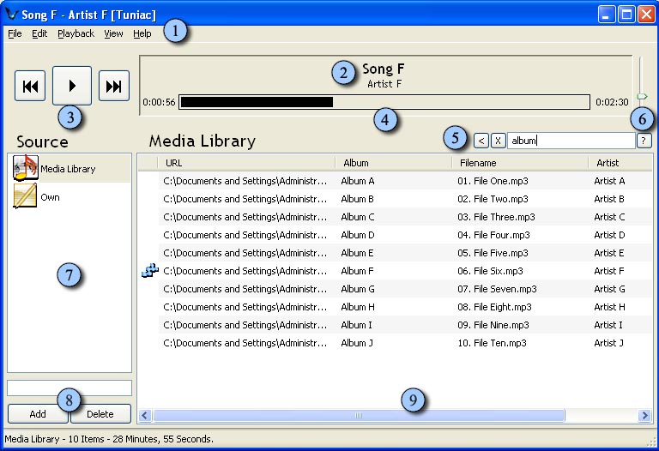Select Media Library source icon
Screen dimensions: 659x451
tap(25, 169)
